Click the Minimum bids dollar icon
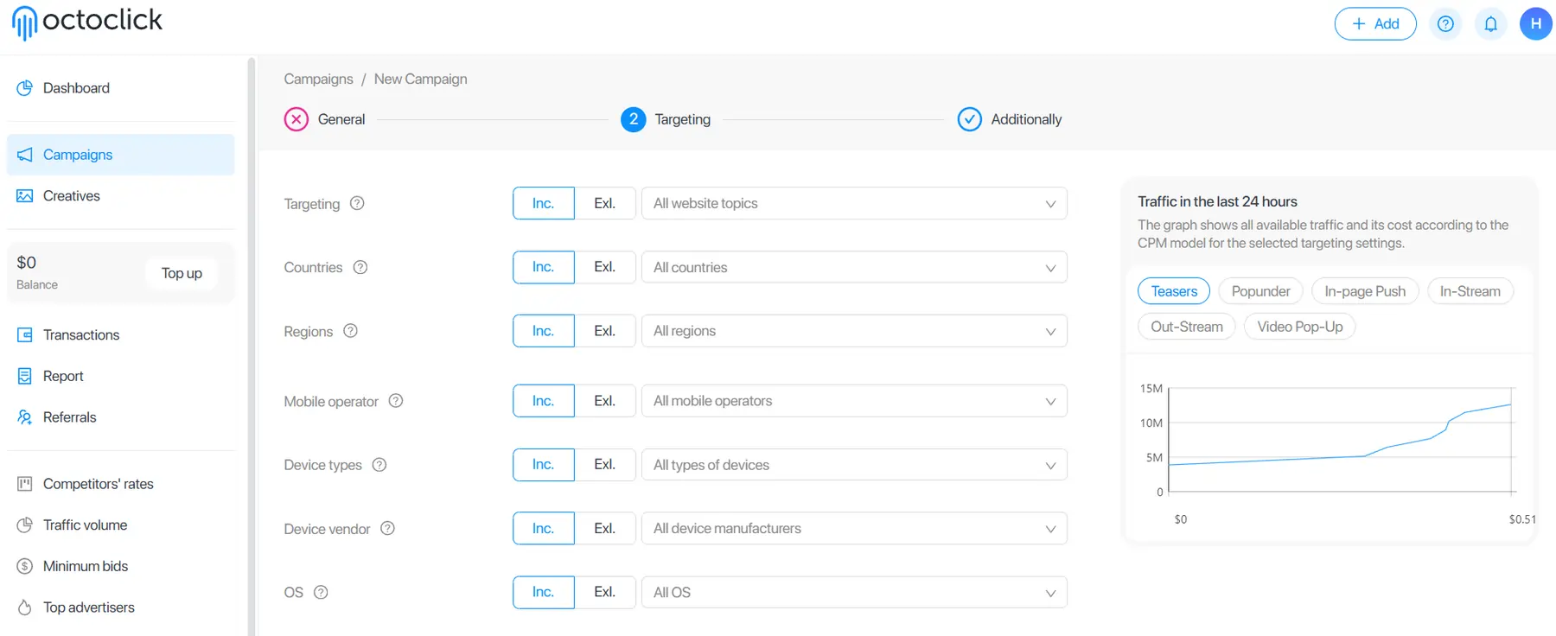Image resolution: width=1556 pixels, height=636 pixels. [25, 566]
